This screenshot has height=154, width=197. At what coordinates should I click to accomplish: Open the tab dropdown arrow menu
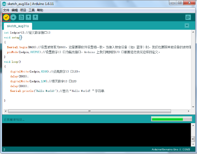[x=187, y=26]
